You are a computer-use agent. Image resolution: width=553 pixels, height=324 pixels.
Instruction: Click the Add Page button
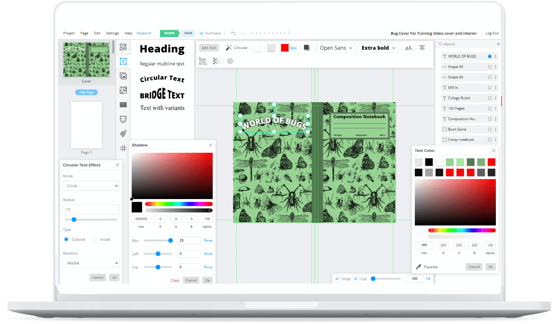87,92
